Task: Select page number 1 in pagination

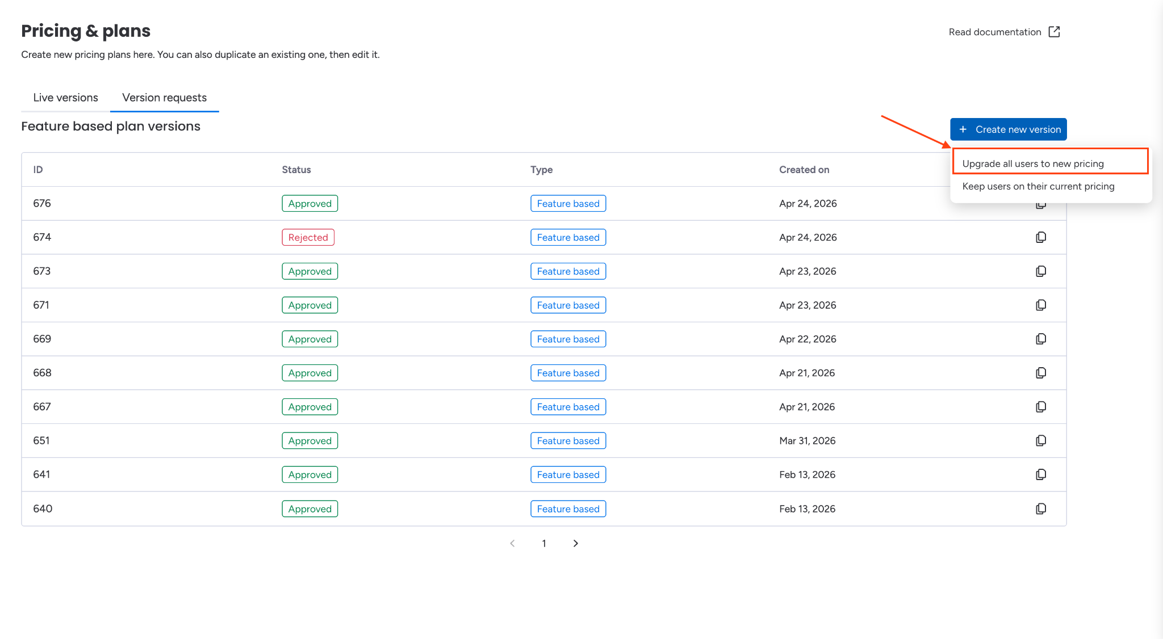Action: (x=543, y=543)
